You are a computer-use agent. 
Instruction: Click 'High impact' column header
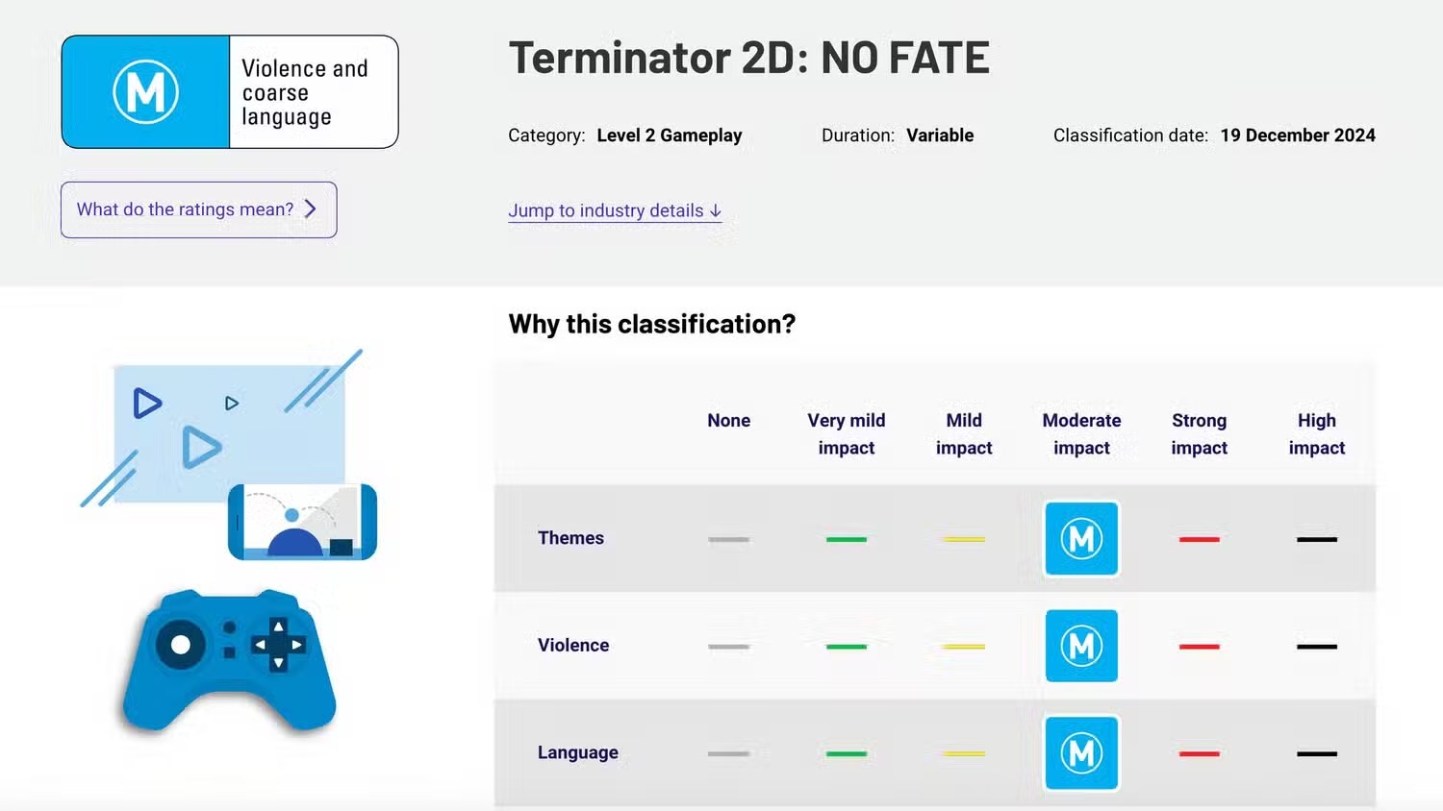coord(1317,434)
